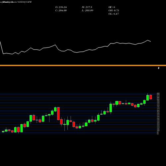Click the end point of the white line chart
The width and height of the screenshot is (166, 166).
(x=151, y=41)
